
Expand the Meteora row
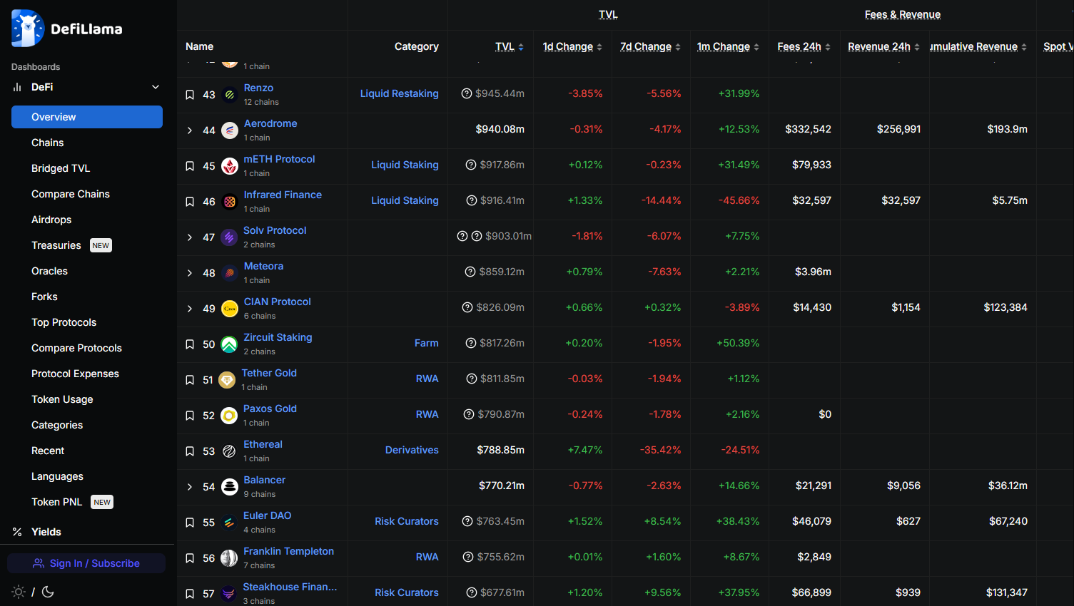point(190,273)
